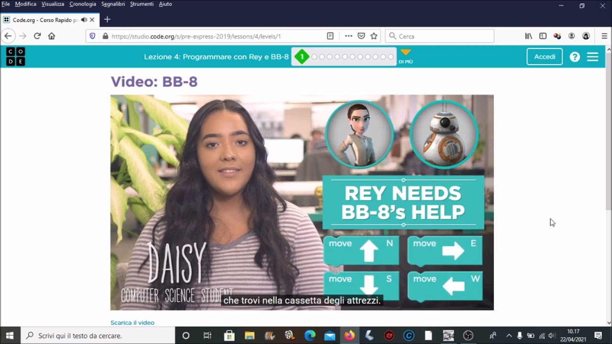Open taskbar volume control

click(552, 335)
